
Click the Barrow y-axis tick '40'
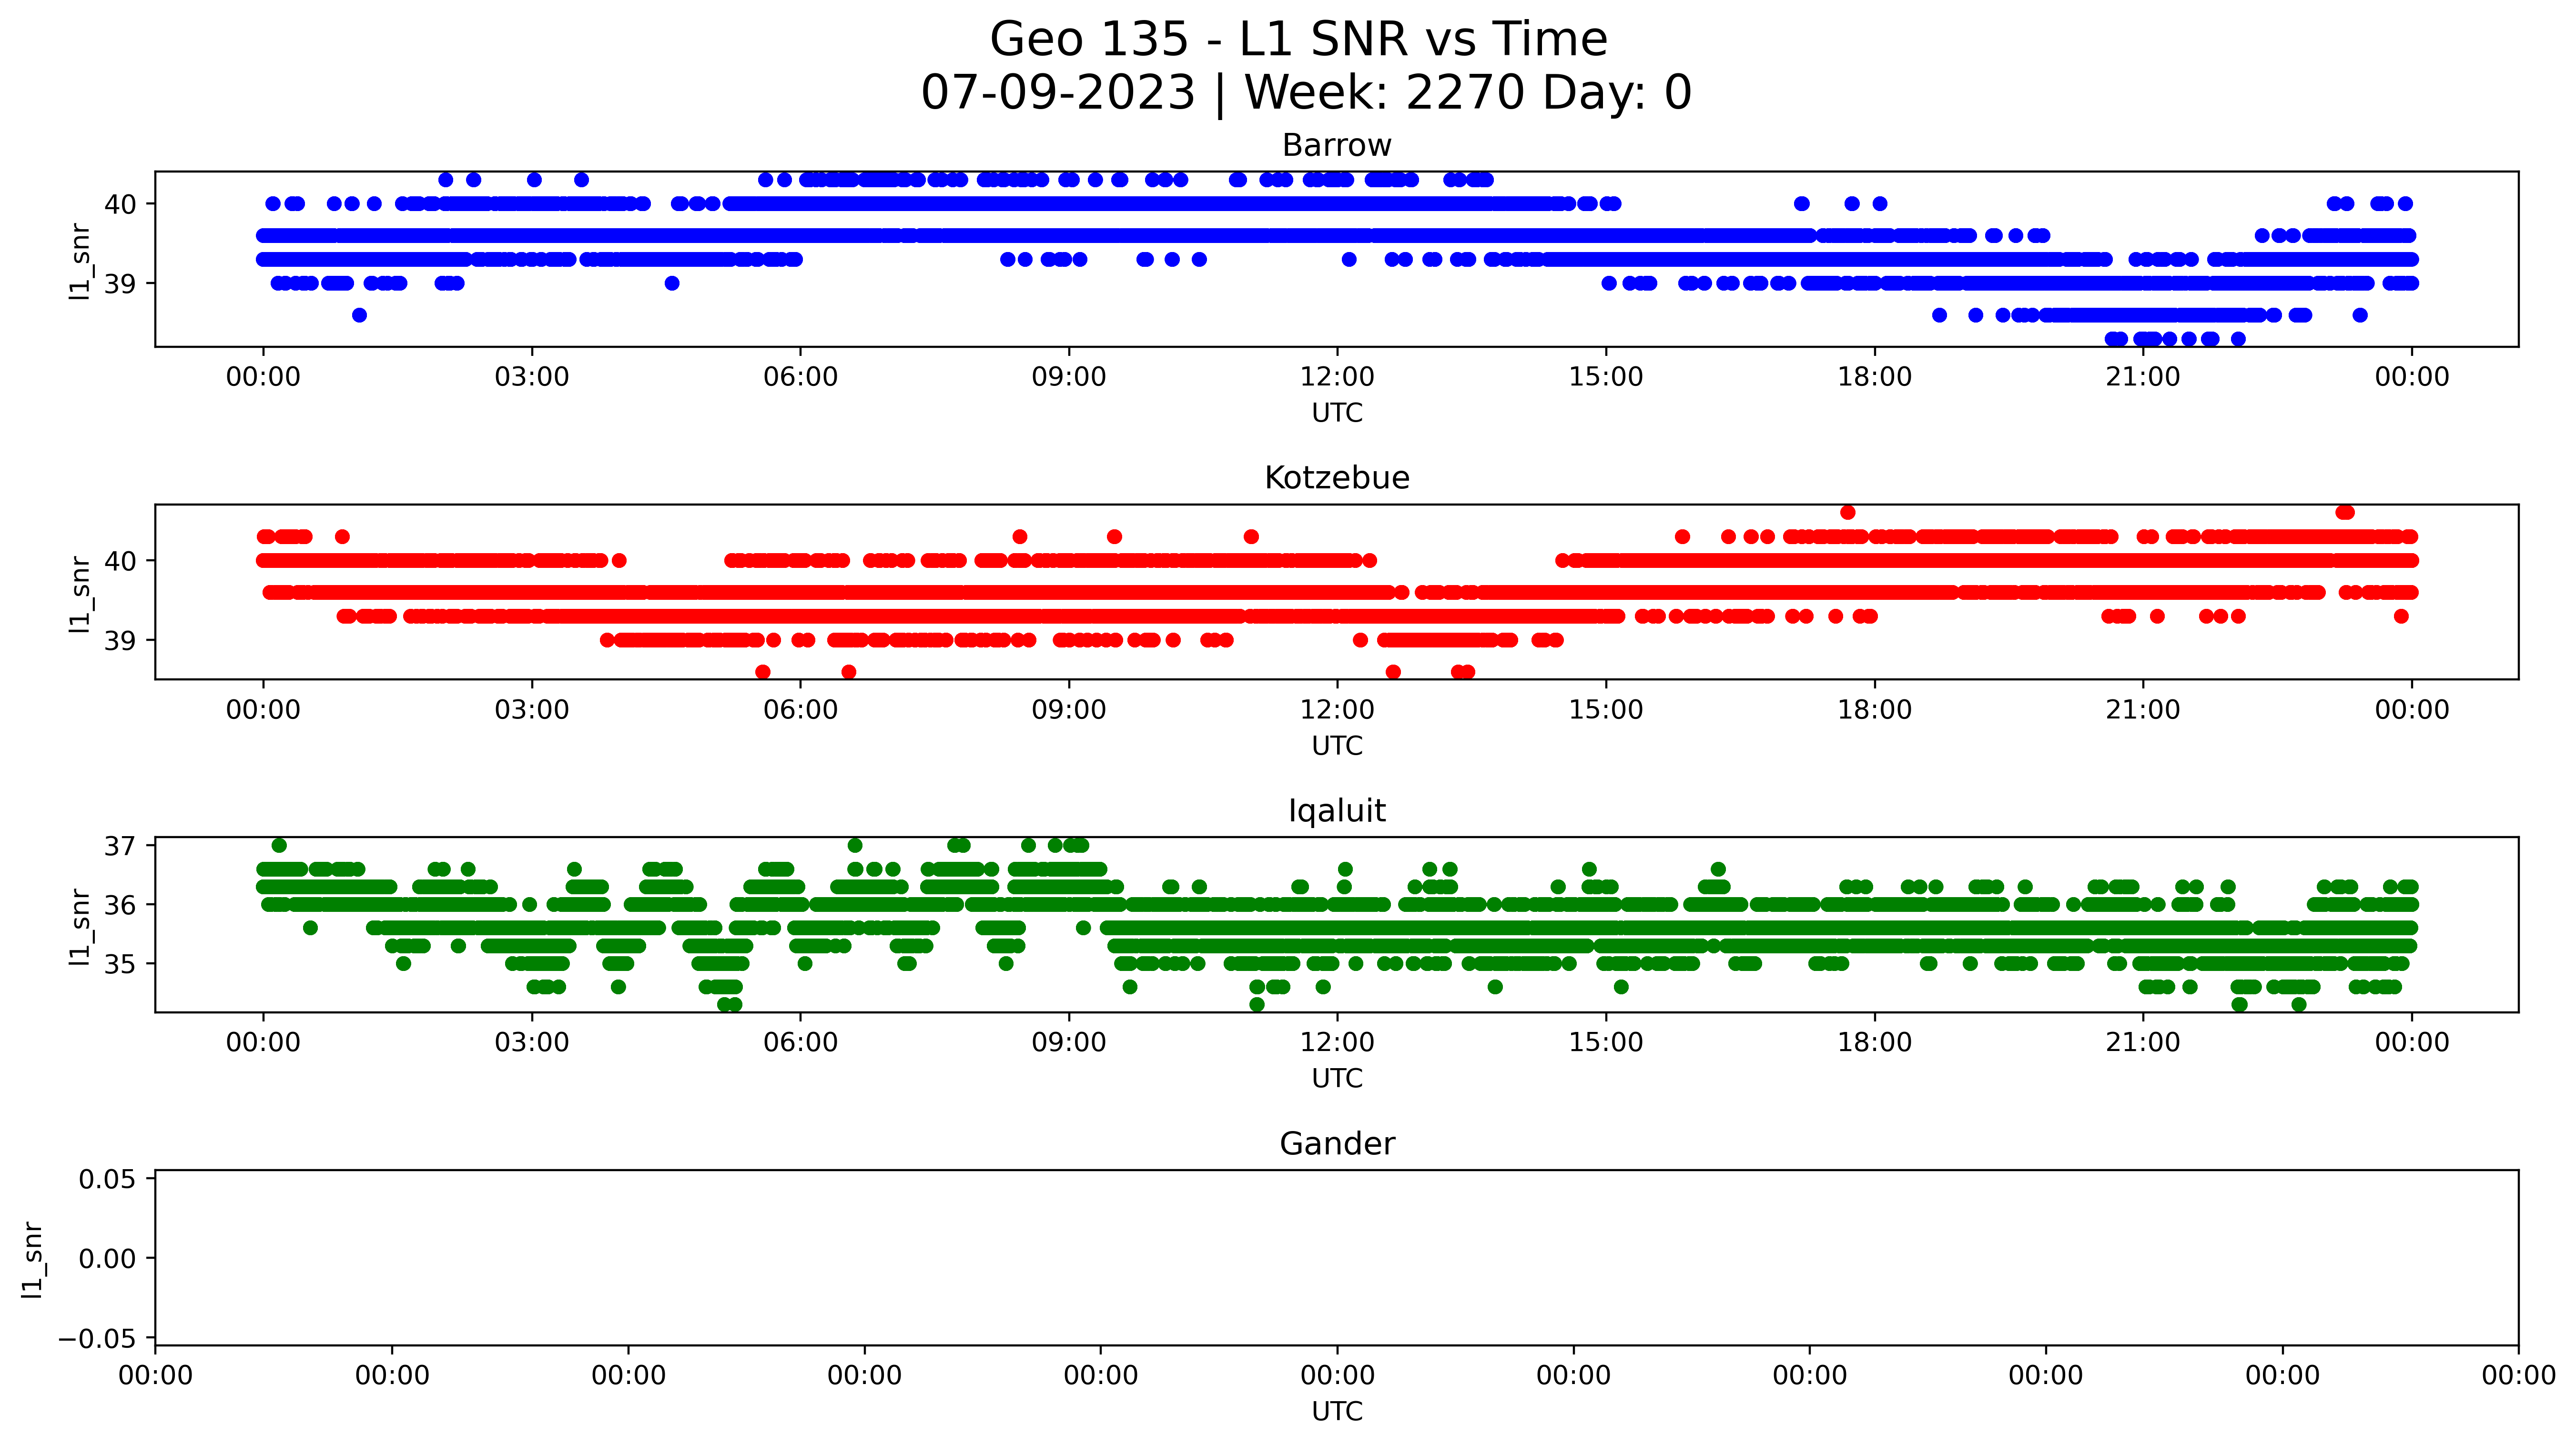tap(120, 205)
